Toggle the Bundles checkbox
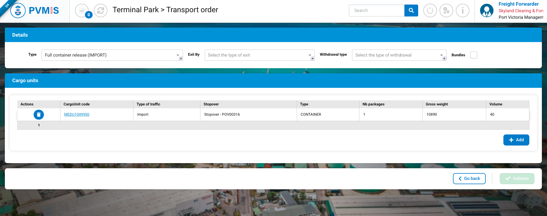The width and height of the screenshot is (547, 216). click(x=473, y=55)
